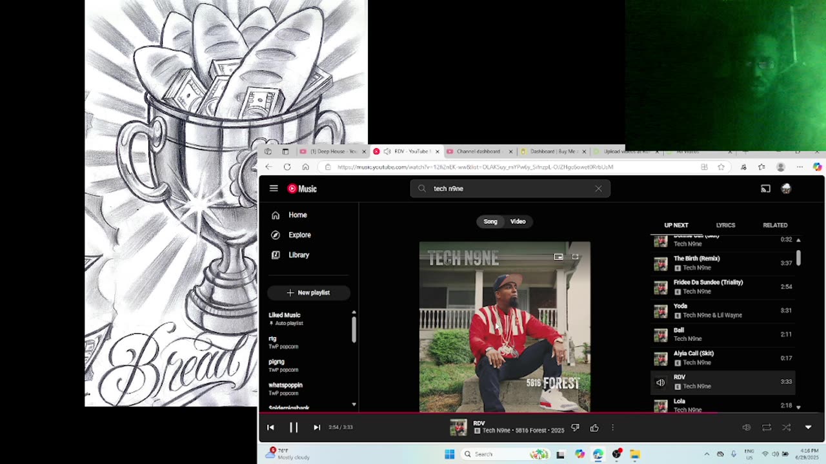
Task: Play Yoda from the queue
Action: [723, 311]
